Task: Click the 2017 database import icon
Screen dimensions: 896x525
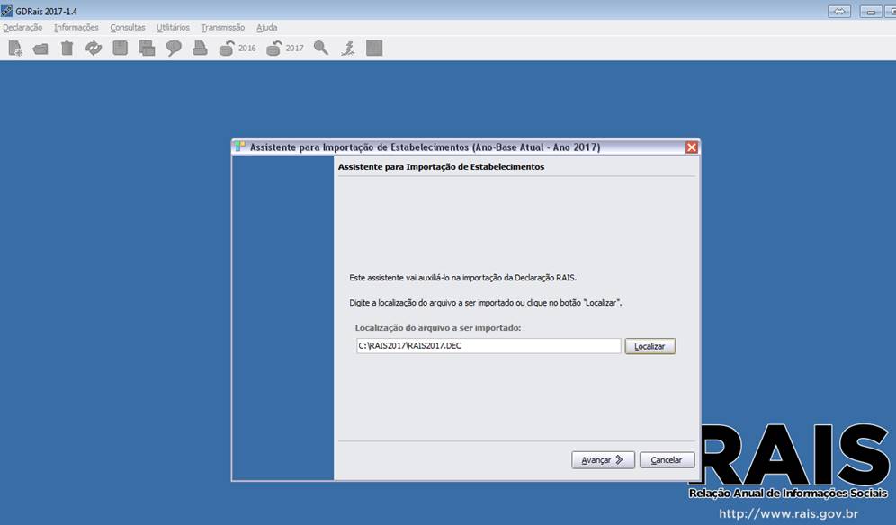Action: pyautogui.click(x=285, y=48)
